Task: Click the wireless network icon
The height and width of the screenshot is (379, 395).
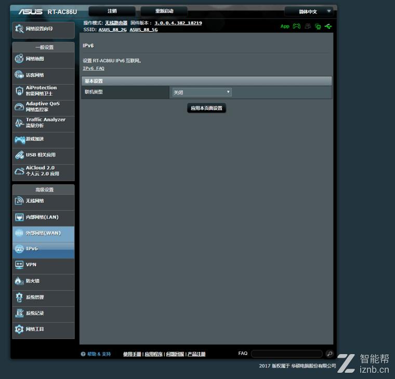Action: pyautogui.click(x=19, y=201)
